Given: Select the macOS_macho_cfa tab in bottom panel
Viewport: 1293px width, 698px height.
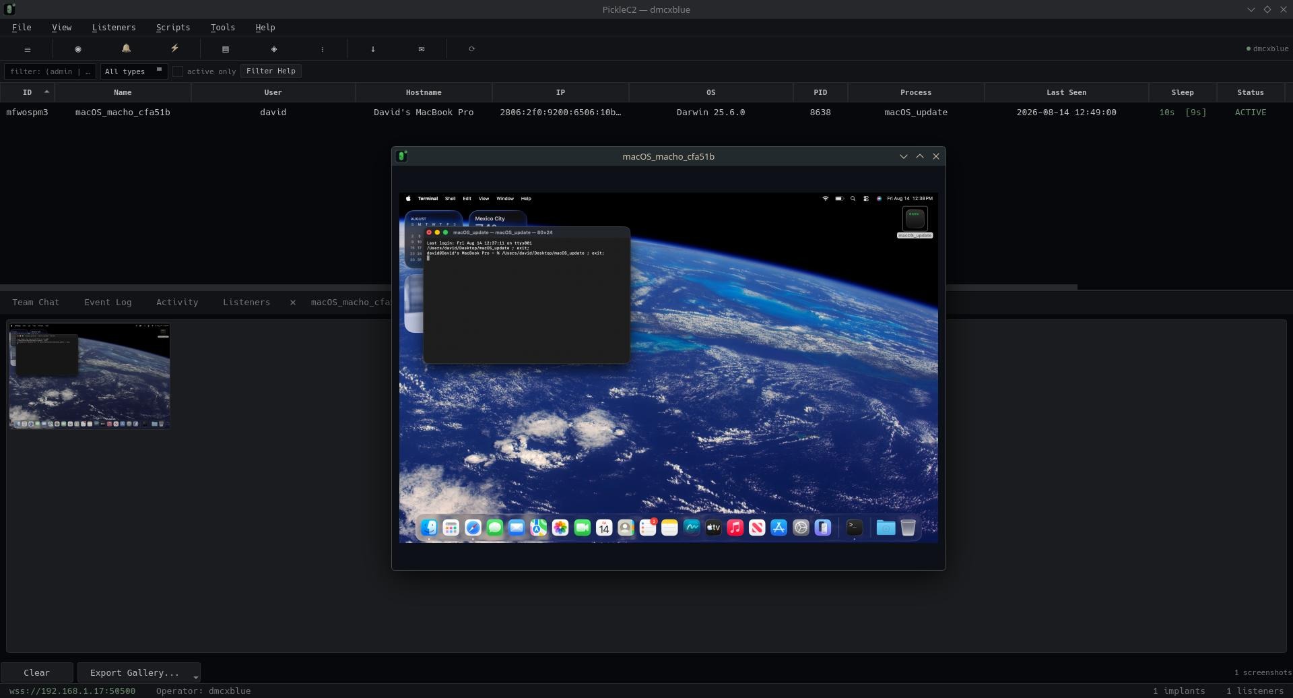Looking at the screenshot, I should (350, 303).
